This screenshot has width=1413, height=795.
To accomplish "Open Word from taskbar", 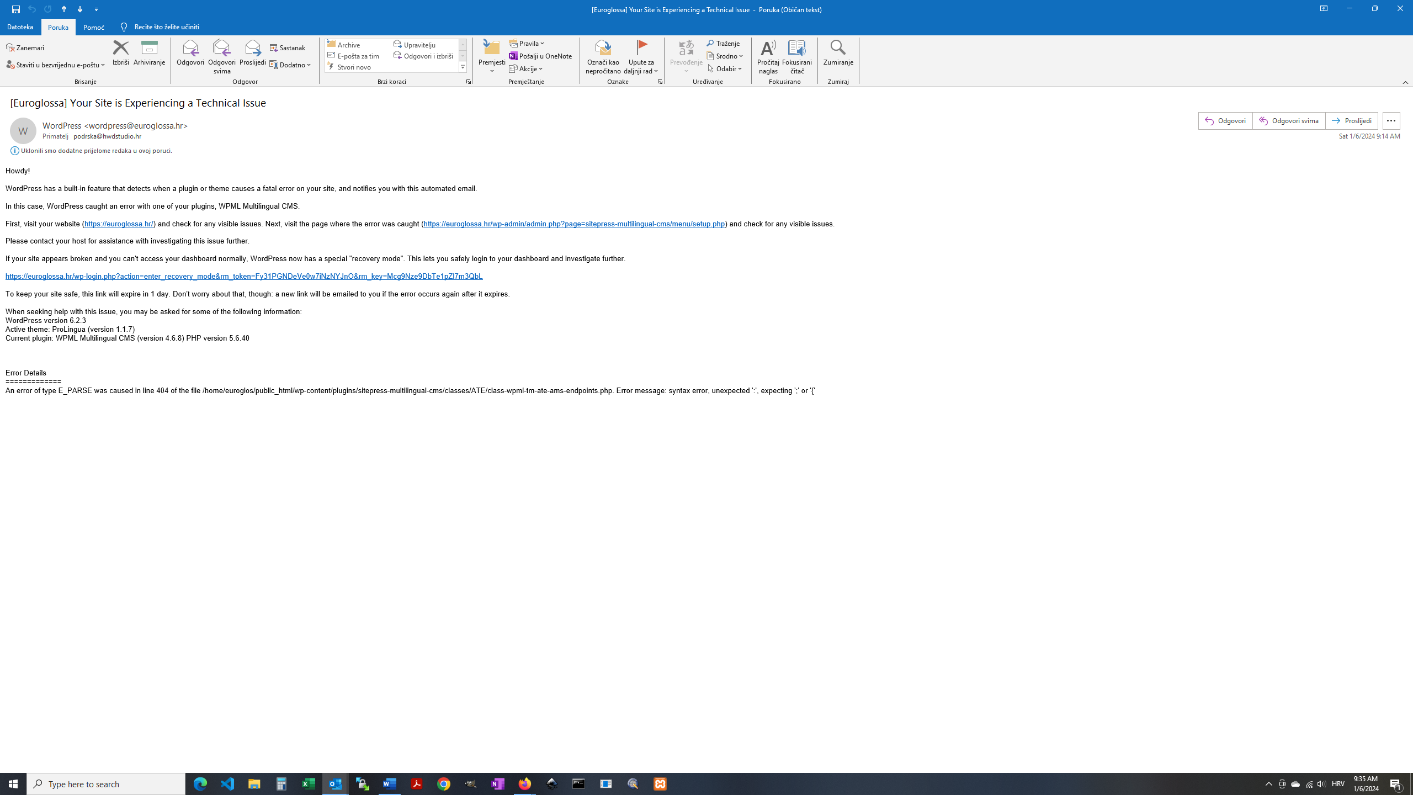I will [x=389, y=784].
